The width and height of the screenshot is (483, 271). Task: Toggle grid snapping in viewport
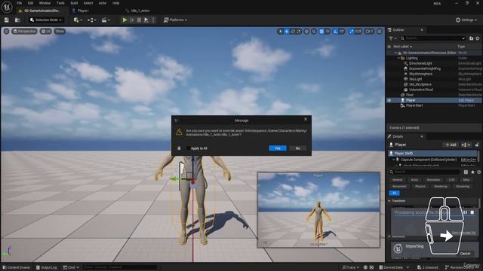(321, 32)
